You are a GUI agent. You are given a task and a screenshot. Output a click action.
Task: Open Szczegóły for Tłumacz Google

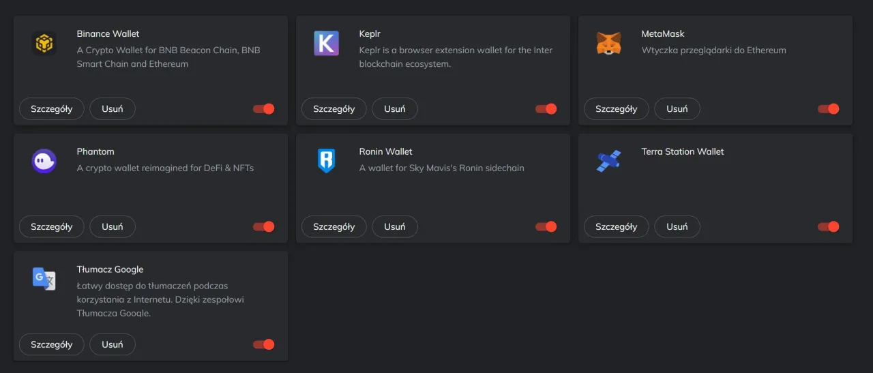52,344
